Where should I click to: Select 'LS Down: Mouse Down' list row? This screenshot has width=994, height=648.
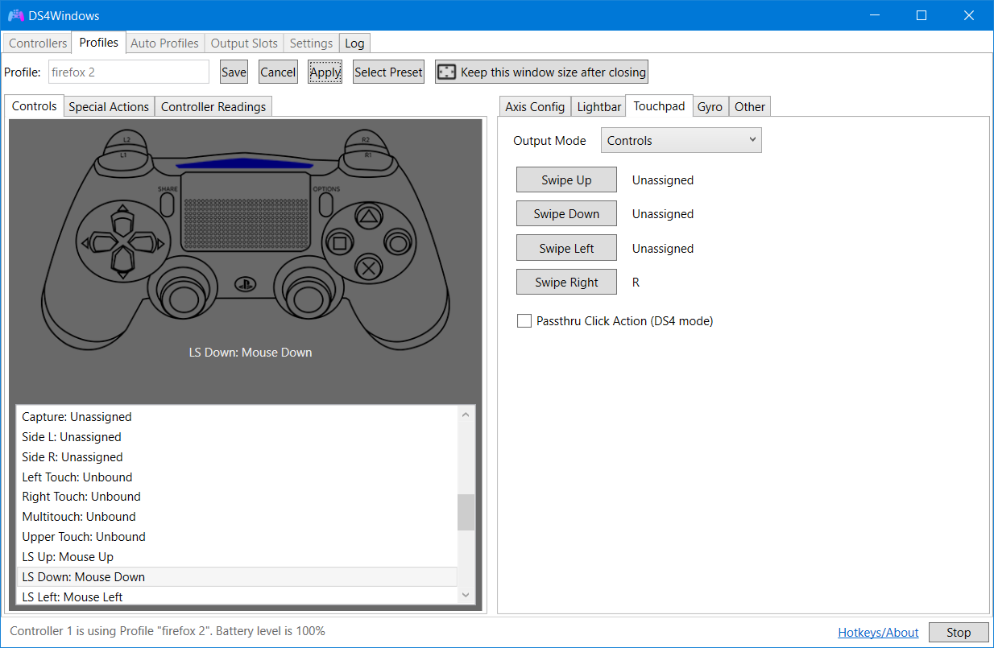pos(237,577)
